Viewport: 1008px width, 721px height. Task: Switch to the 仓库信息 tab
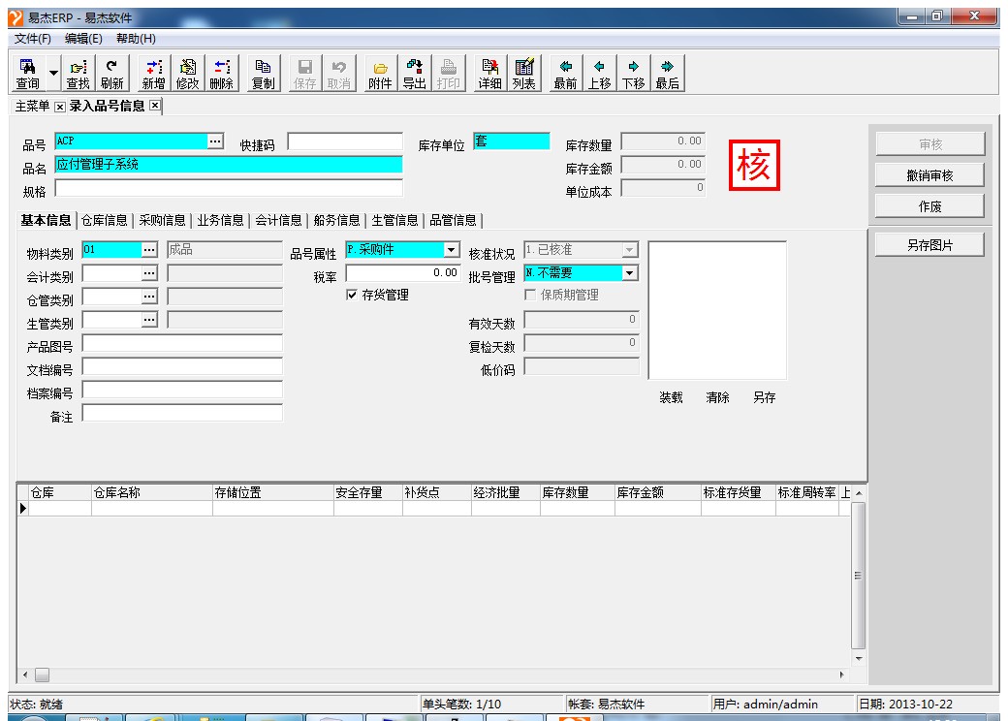pos(104,220)
